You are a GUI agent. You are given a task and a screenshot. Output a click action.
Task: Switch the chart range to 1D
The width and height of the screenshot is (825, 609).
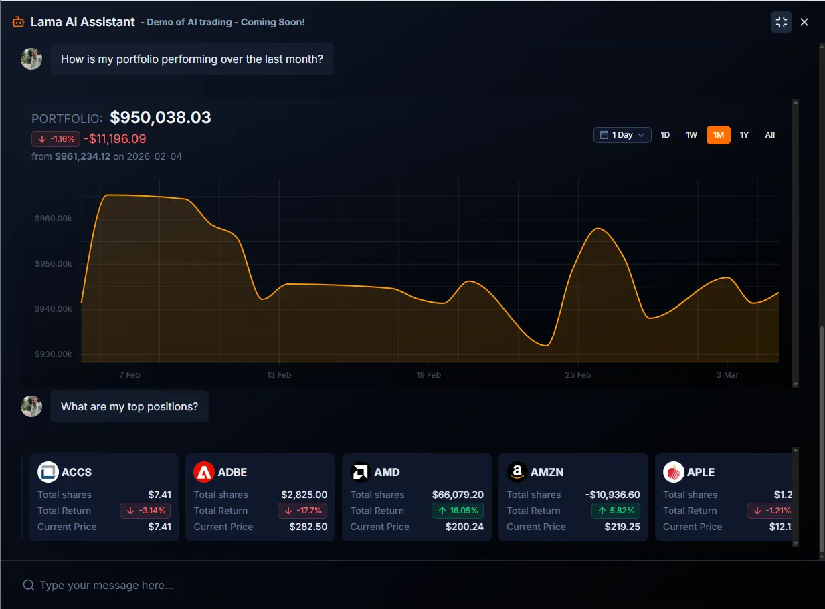665,135
